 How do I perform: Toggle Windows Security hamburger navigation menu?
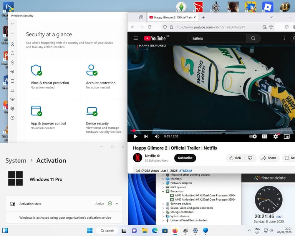pos(12,33)
